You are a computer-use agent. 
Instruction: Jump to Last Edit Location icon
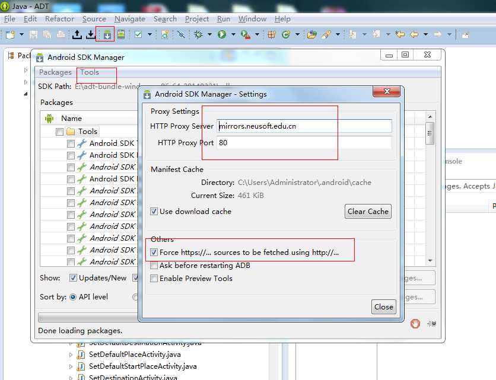pyautogui.click(x=400, y=34)
